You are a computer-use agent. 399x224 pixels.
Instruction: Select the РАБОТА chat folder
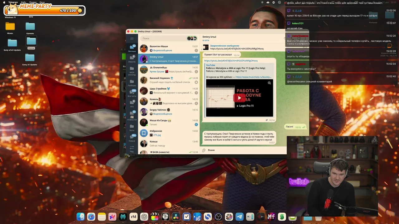[132, 59]
